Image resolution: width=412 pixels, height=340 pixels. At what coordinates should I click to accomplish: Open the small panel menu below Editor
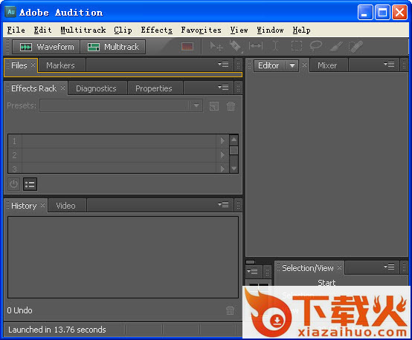tap(252, 271)
